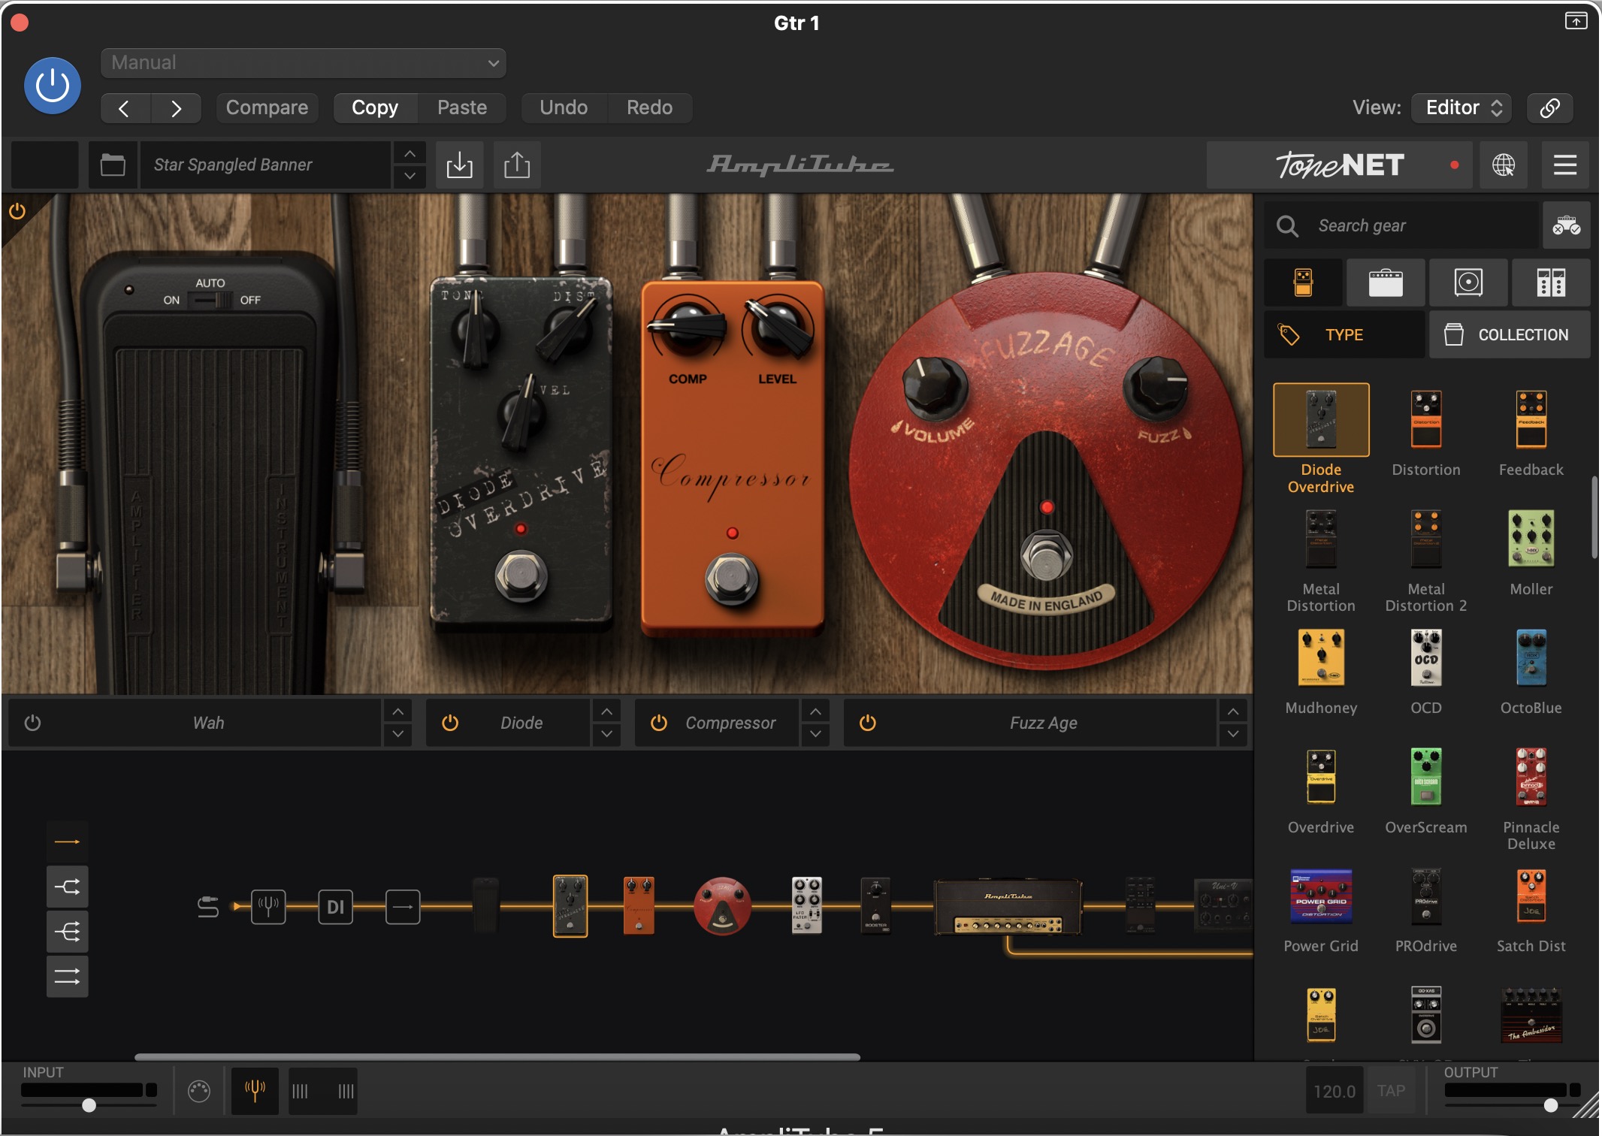
Task: Click the export preset share icon
Action: click(517, 165)
